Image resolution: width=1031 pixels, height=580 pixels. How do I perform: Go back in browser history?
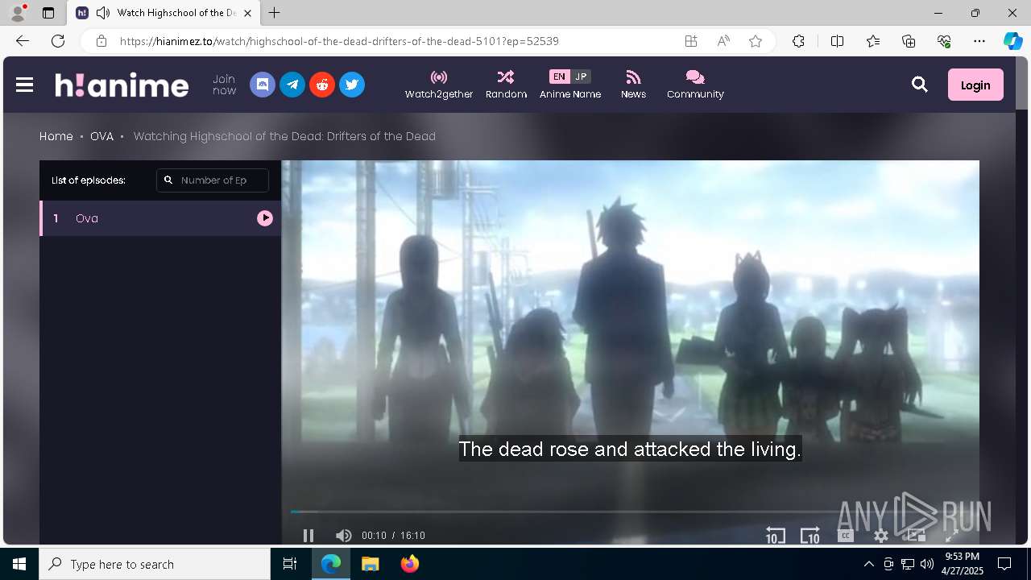(x=23, y=41)
